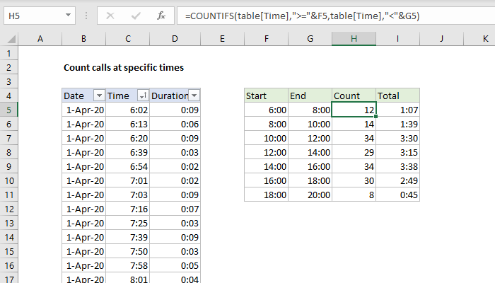Select the Count cell with value 12
This screenshot has height=283, width=495.
pyautogui.click(x=354, y=110)
